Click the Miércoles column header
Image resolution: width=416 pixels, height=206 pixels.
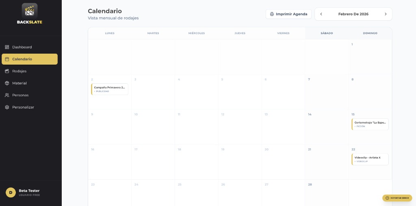197,33
